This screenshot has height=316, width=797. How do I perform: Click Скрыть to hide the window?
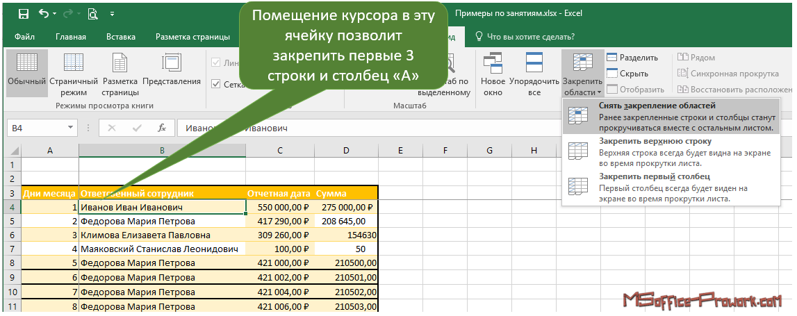(x=627, y=74)
